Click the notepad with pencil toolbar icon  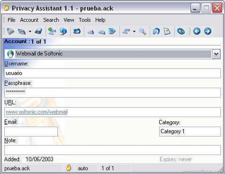167,31
